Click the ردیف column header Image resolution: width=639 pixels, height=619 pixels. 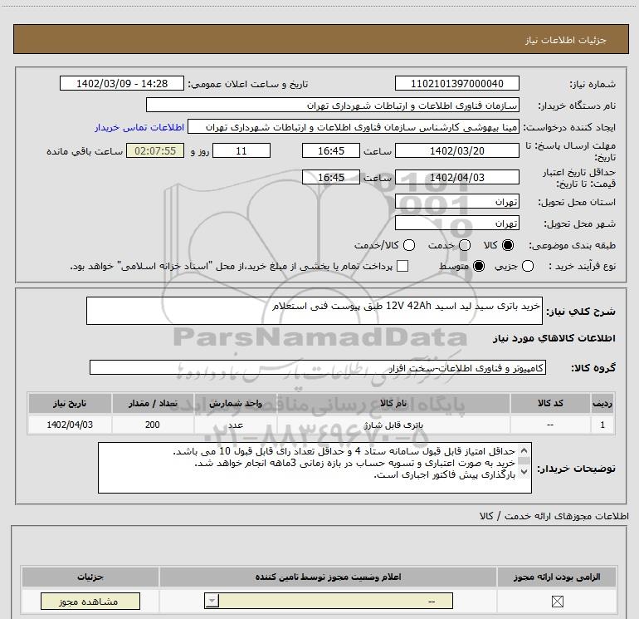coord(602,403)
